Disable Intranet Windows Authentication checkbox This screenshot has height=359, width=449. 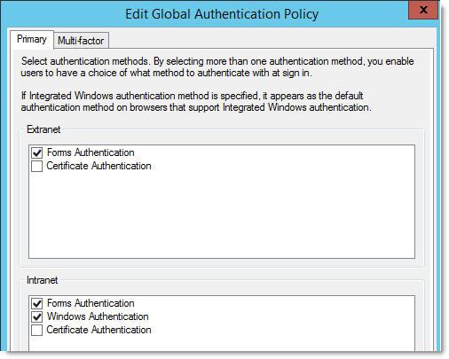pyautogui.click(x=37, y=316)
